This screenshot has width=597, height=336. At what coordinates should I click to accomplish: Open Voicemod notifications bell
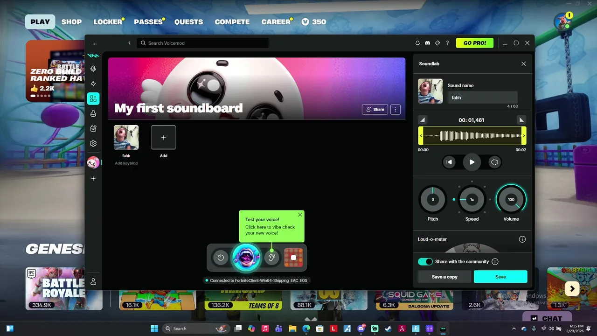(417, 43)
